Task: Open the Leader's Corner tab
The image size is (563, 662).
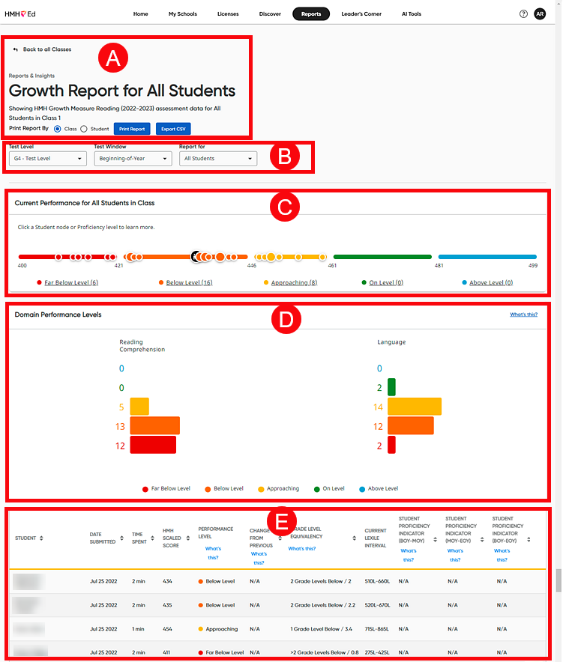Action: [361, 14]
